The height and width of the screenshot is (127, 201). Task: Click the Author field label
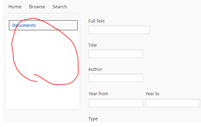[95, 69]
